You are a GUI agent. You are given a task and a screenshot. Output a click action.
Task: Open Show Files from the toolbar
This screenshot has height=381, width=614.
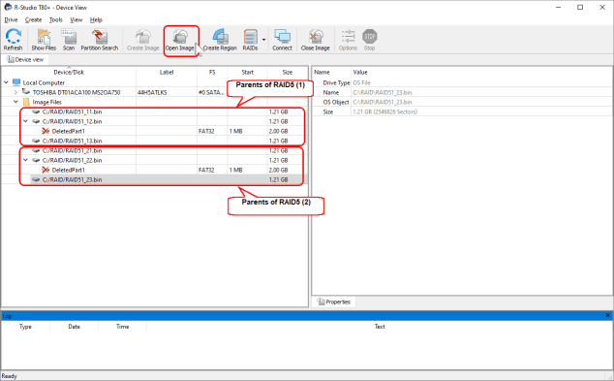click(44, 40)
